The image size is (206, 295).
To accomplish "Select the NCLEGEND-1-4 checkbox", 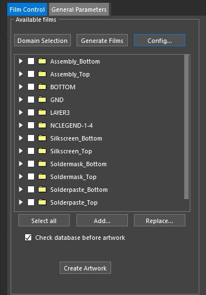I will click(x=31, y=125).
